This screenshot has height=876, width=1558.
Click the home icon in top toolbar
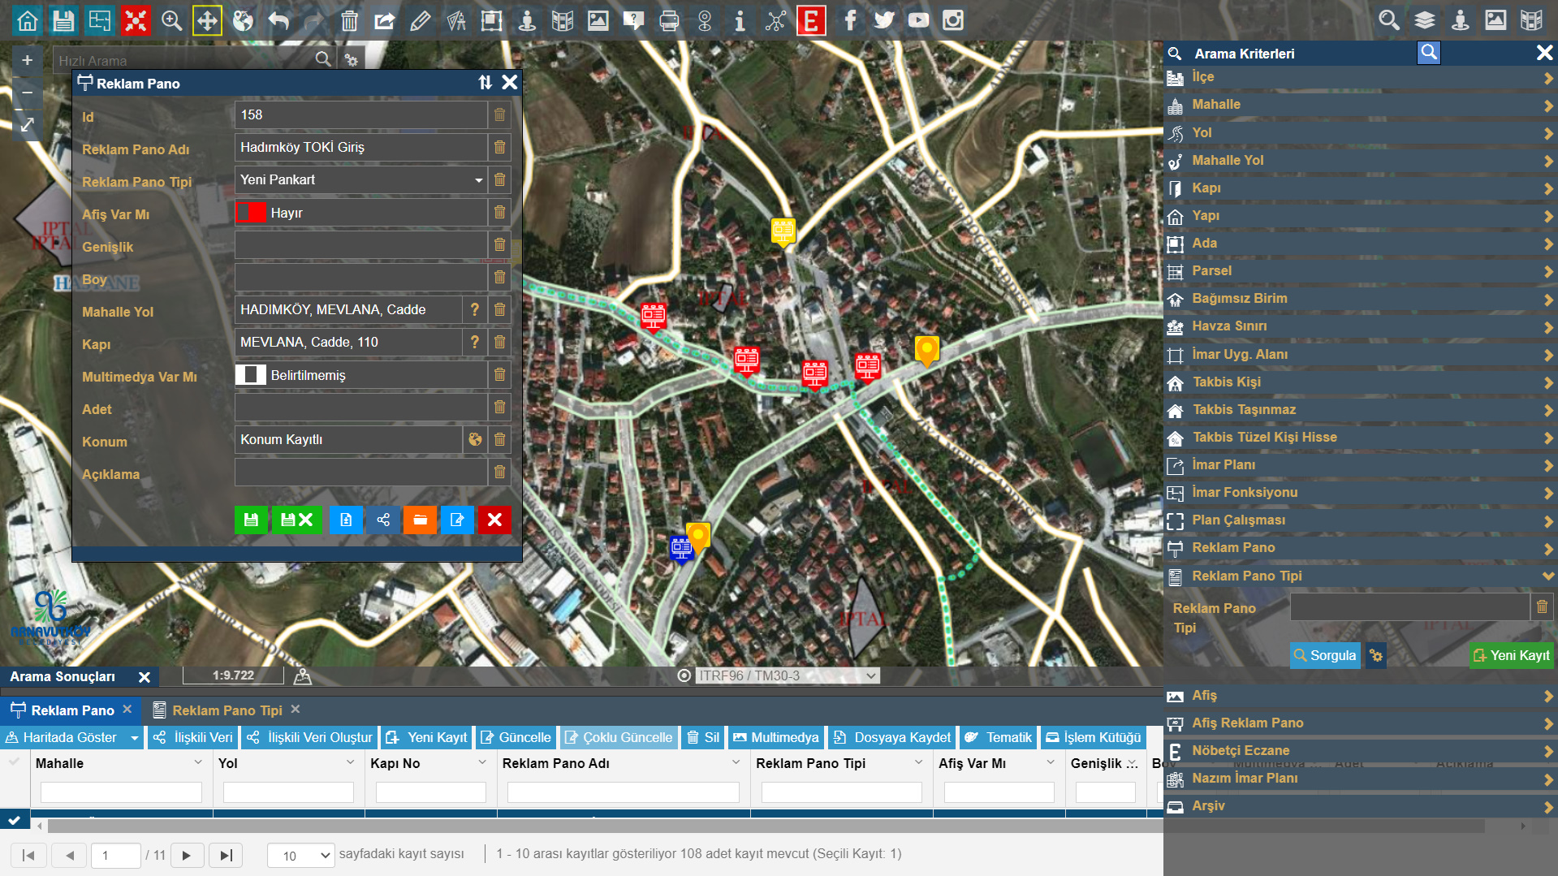[x=28, y=20]
